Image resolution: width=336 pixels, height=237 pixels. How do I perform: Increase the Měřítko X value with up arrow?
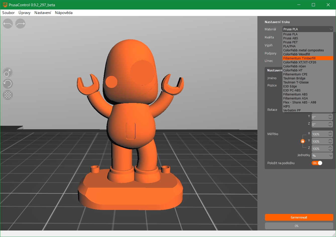click(330, 133)
